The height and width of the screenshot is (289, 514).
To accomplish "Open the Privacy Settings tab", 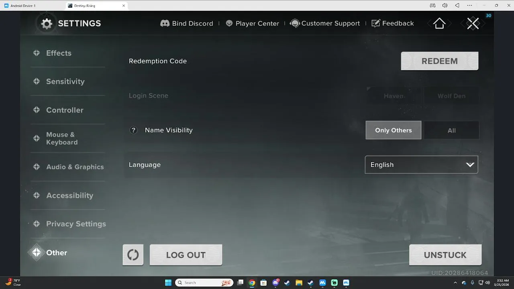I will pyautogui.click(x=67, y=224).
